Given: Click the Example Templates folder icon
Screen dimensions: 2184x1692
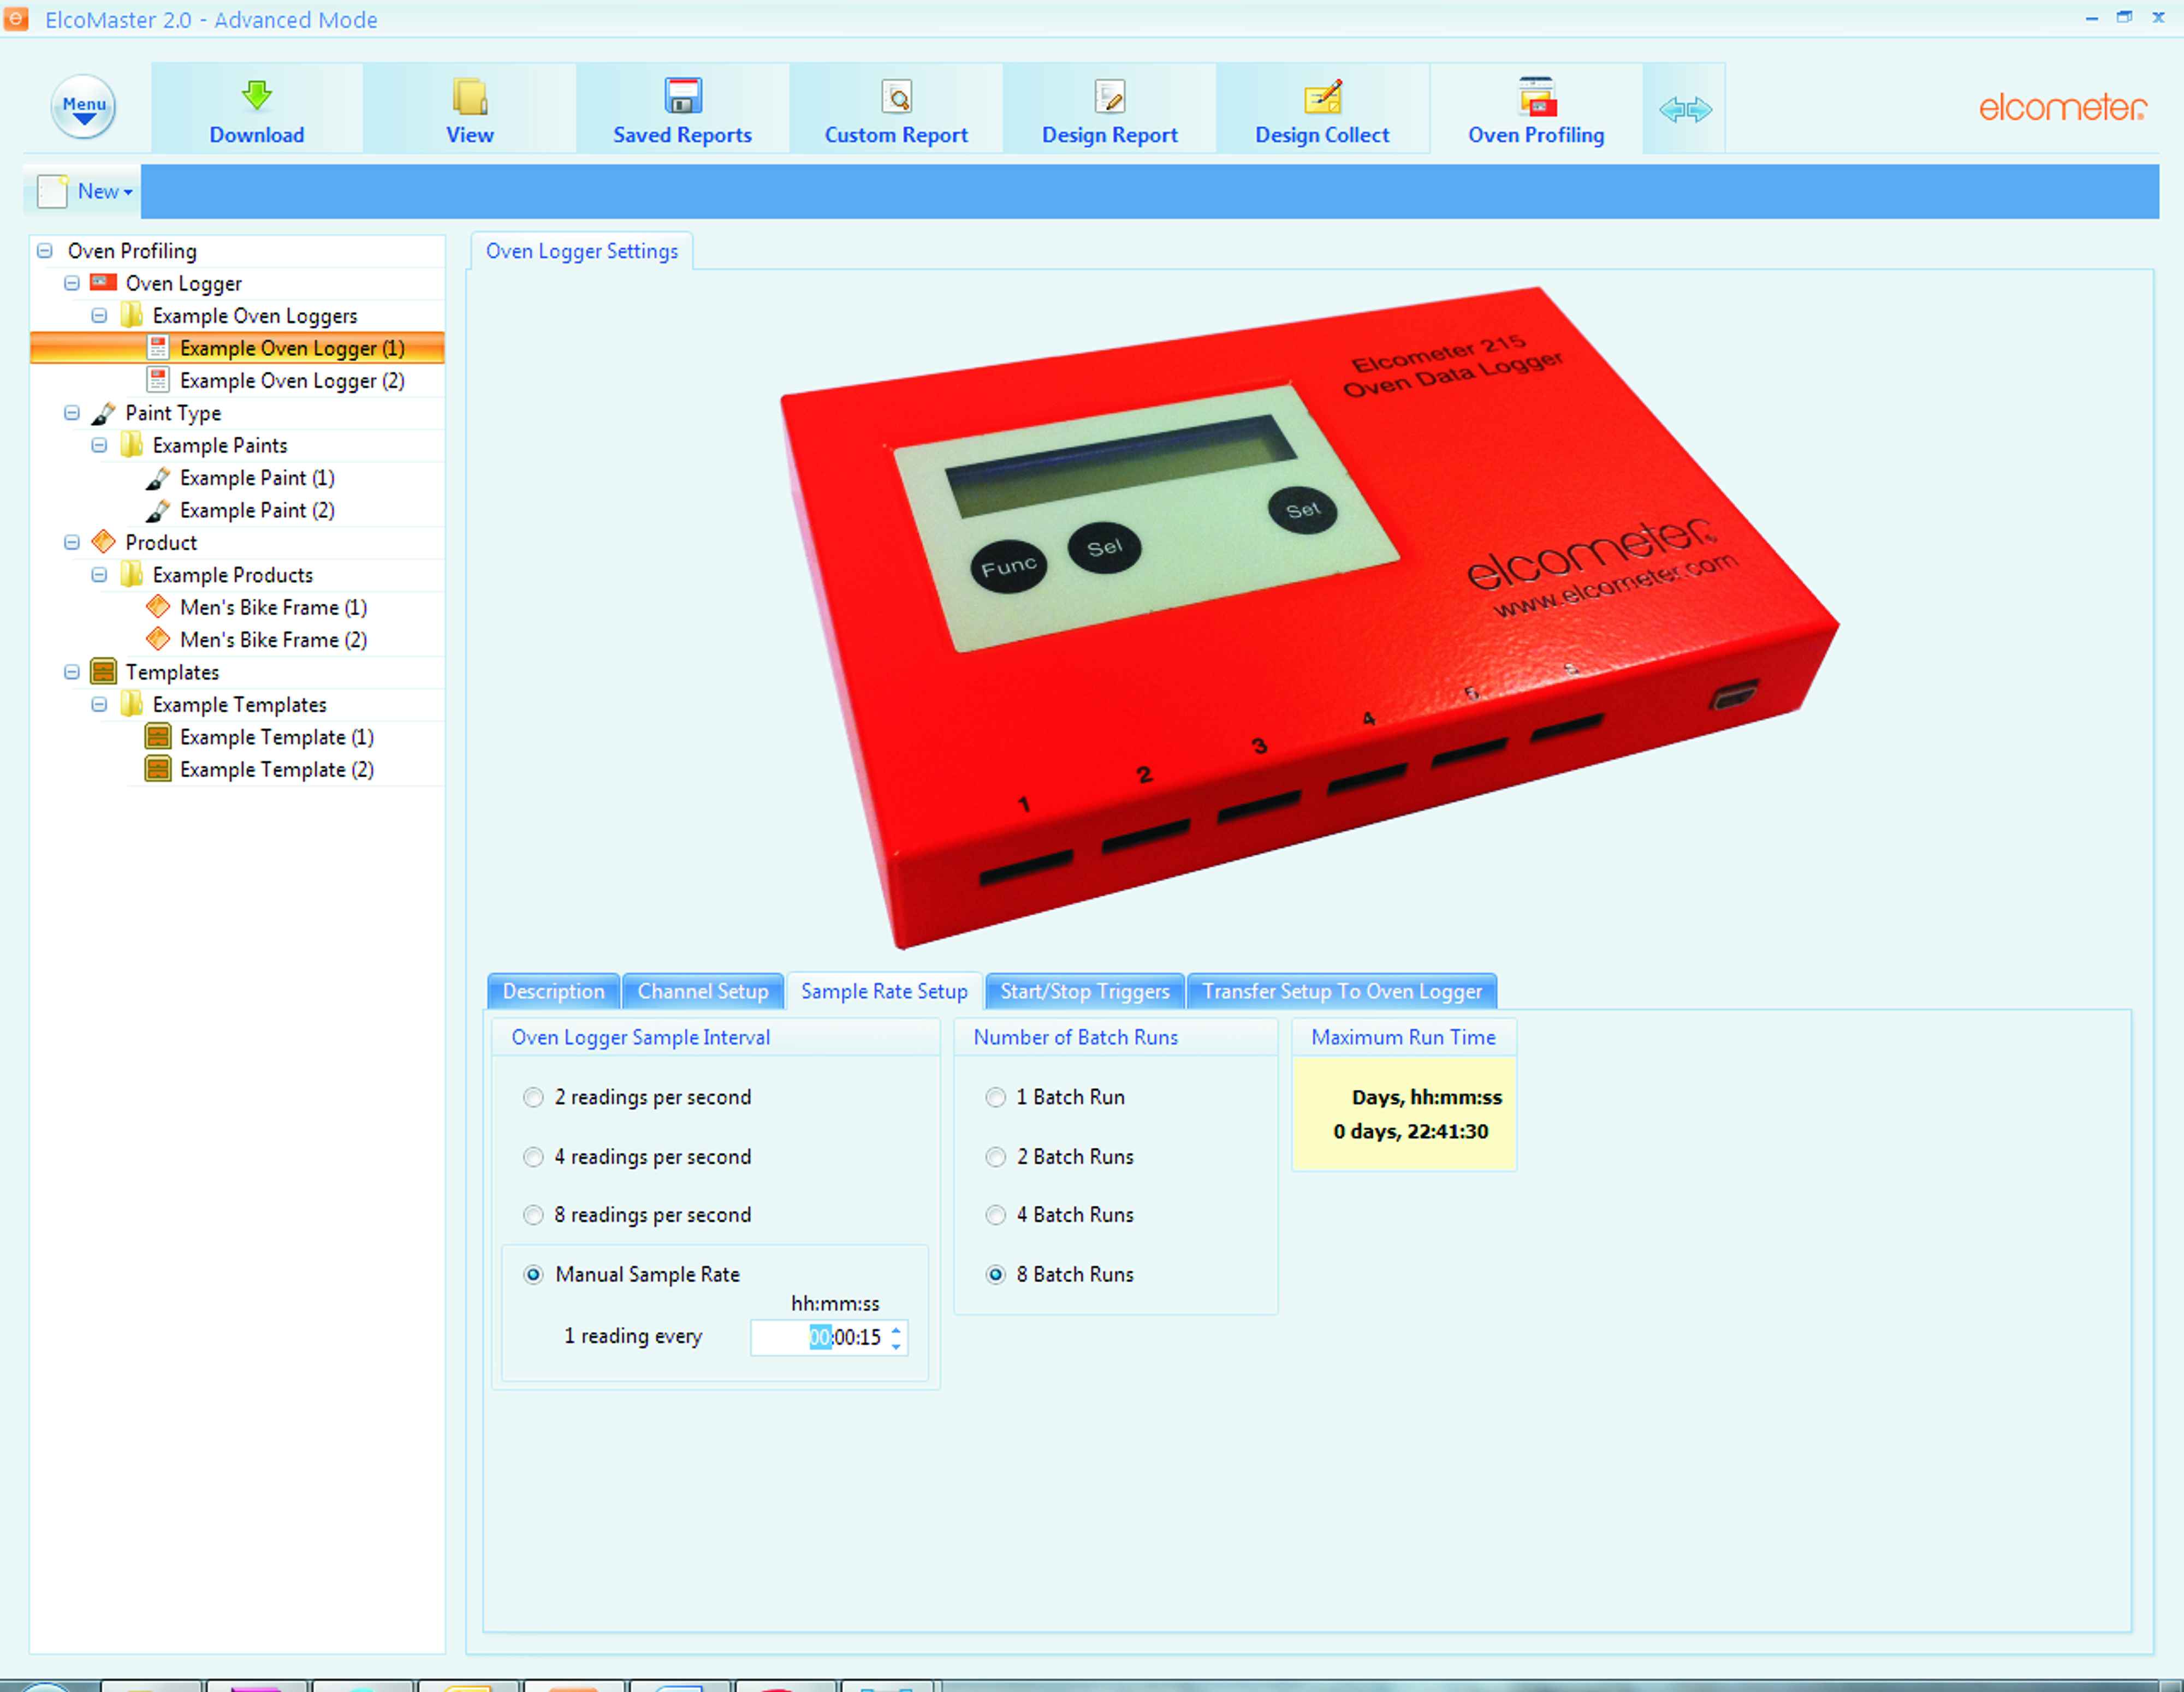Looking at the screenshot, I should pyautogui.click(x=132, y=705).
